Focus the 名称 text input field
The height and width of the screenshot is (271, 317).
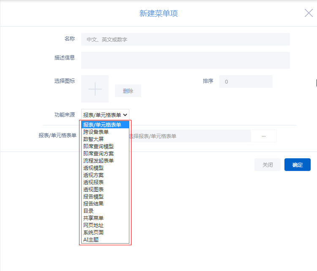click(x=185, y=39)
